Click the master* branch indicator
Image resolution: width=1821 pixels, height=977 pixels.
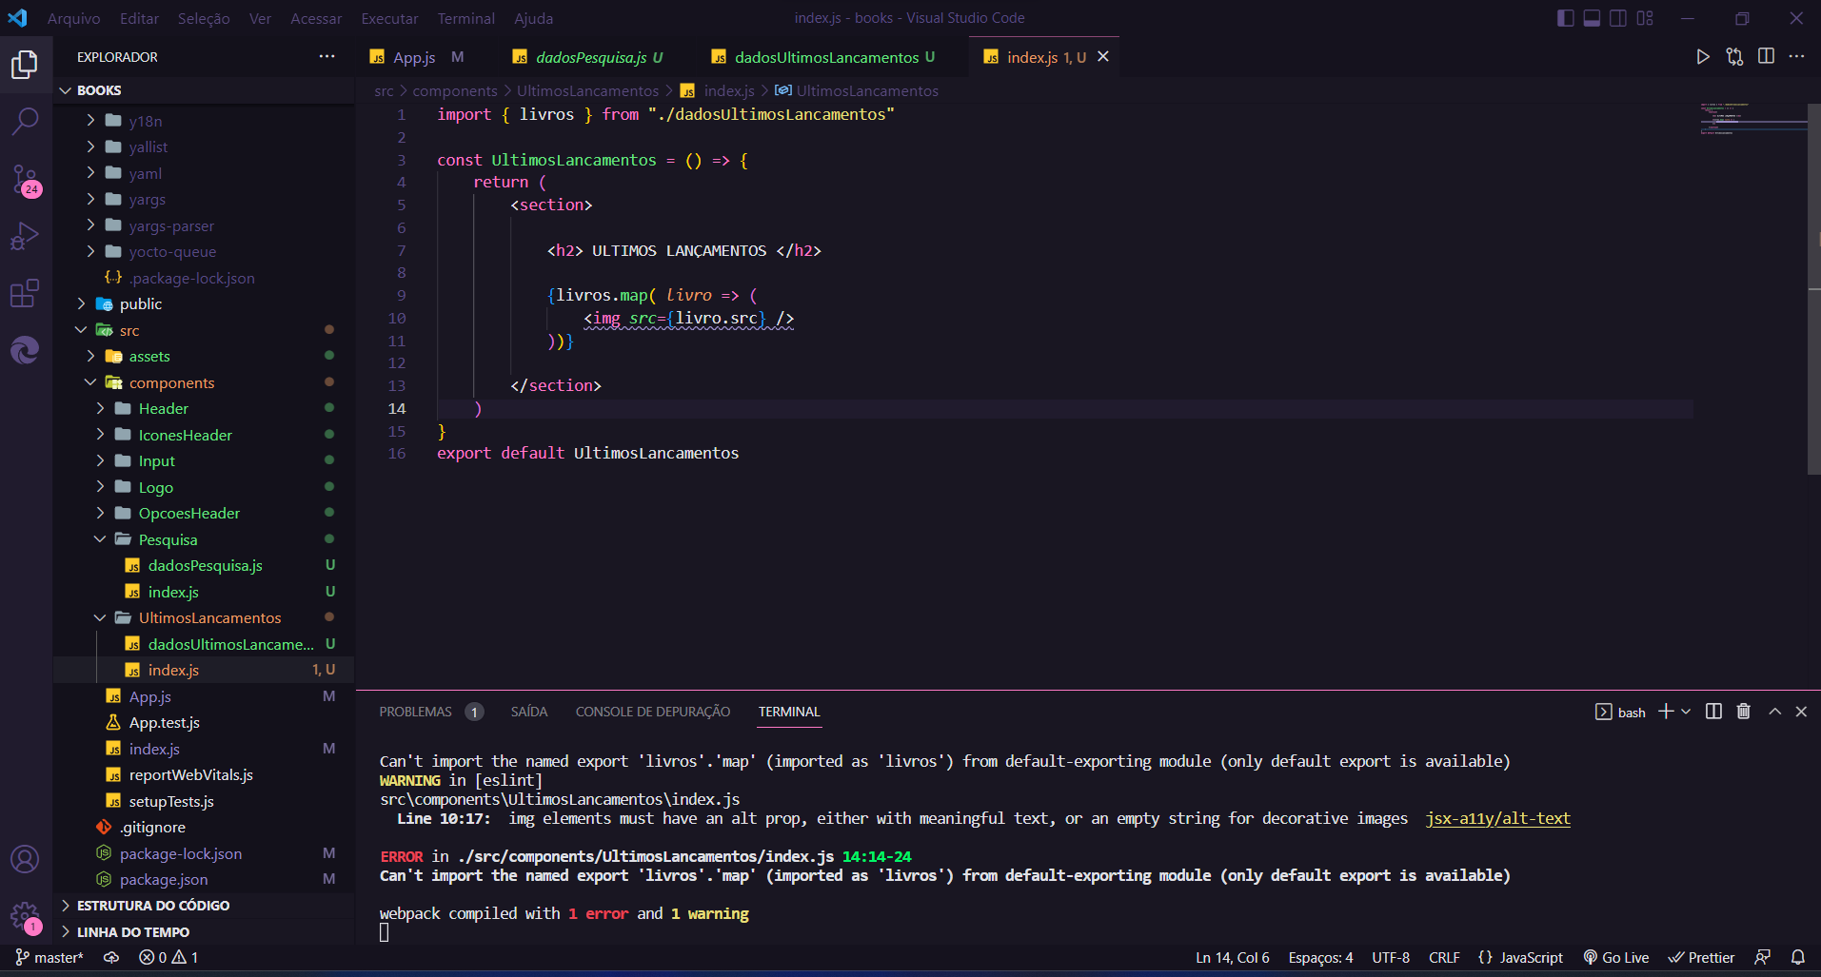(49, 957)
